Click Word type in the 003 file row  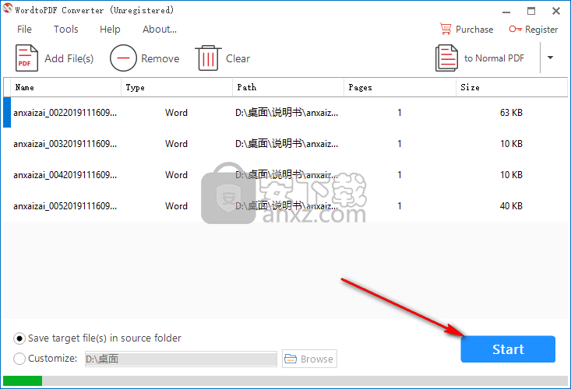[x=176, y=144]
